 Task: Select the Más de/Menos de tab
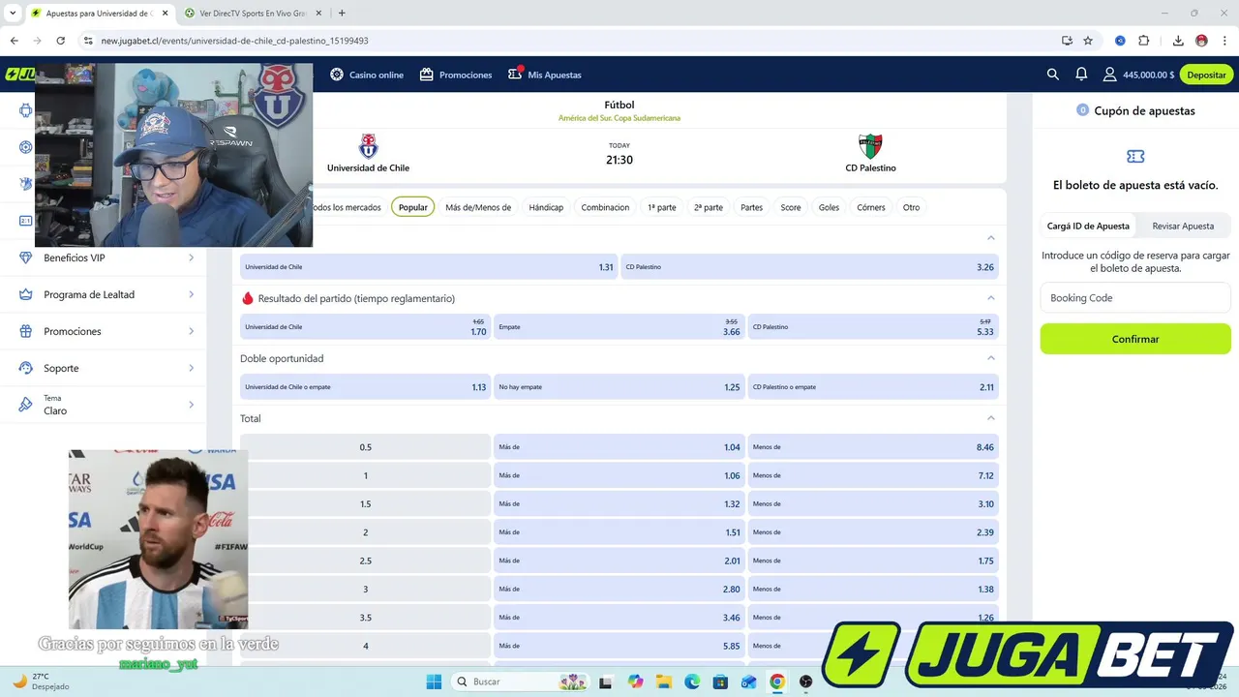point(478,207)
